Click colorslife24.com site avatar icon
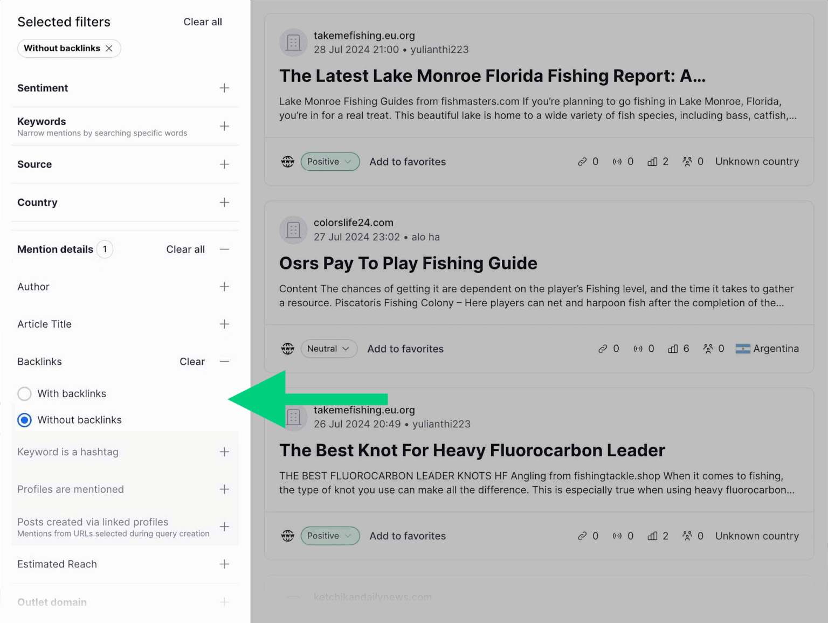The width and height of the screenshot is (828, 623). pyautogui.click(x=293, y=230)
